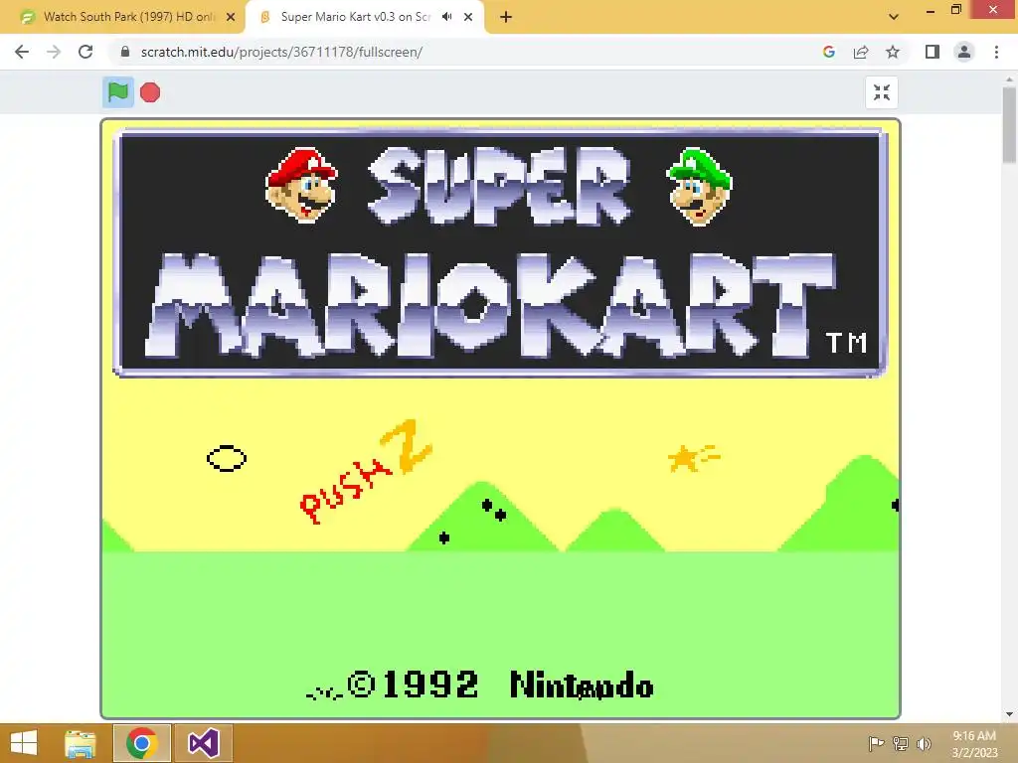Go back to the previous page
The width and height of the screenshot is (1018, 763).
pos(22,52)
